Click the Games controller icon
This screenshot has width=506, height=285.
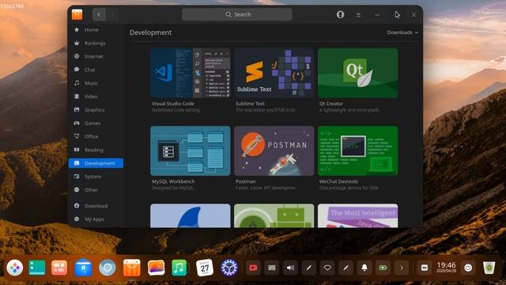[x=77, y=123]
